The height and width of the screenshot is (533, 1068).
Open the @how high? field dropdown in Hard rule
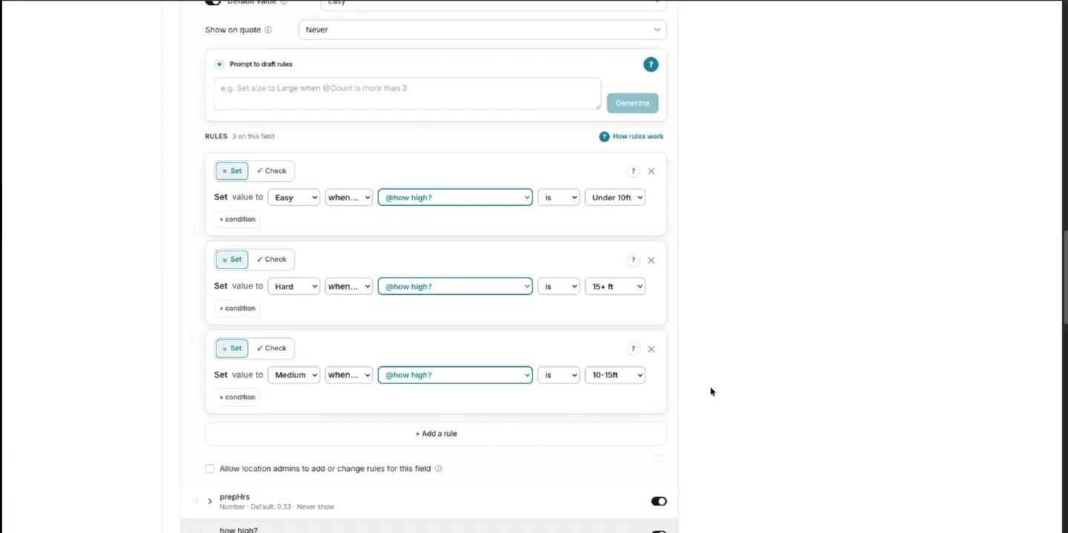coord(455,286)
